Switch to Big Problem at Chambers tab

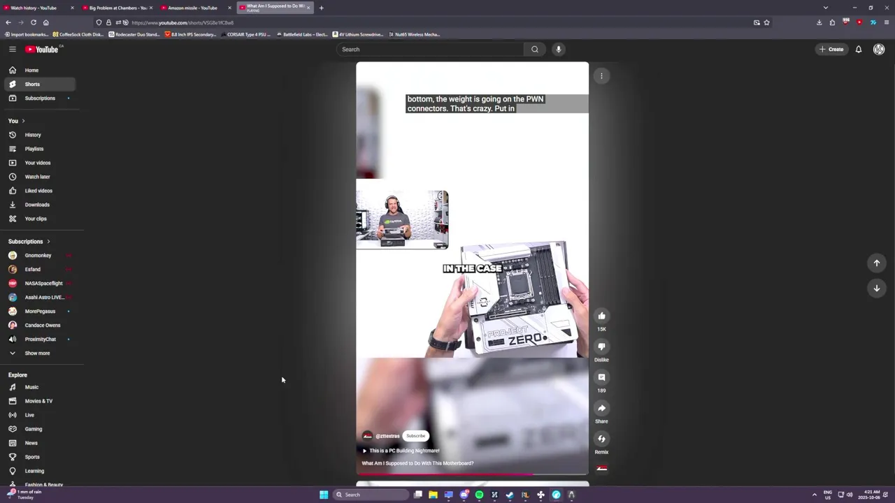click(117, 8)
